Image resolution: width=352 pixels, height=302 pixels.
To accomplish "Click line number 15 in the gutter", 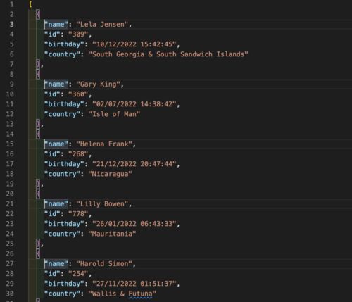I will pyautogui.click(x=10, y=144).
